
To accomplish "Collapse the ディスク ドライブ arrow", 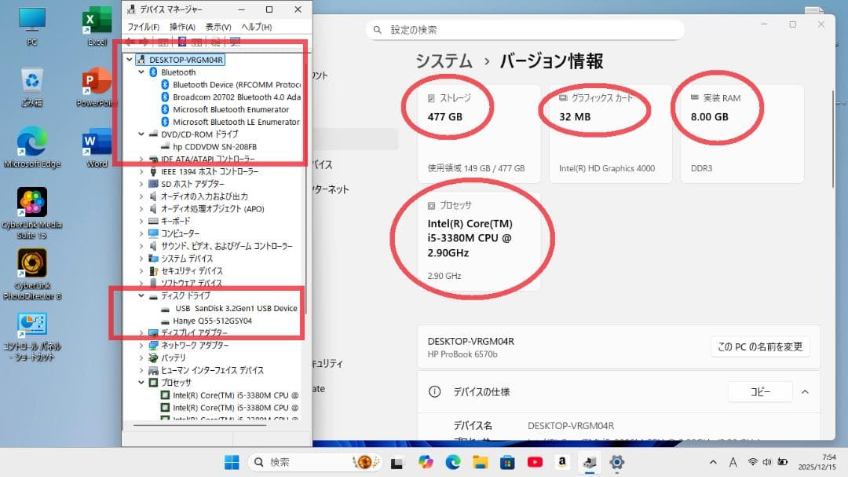I will click(x=141, y=295).
